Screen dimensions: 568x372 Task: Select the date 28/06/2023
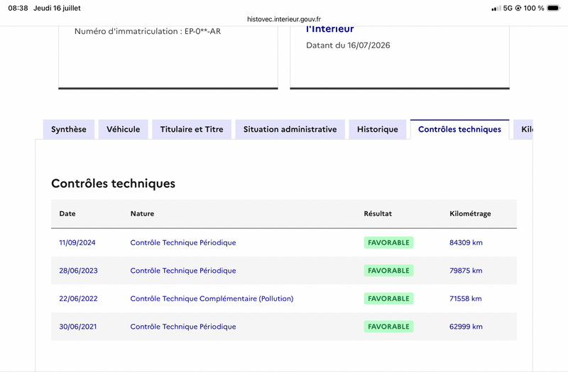click(78, 271)
